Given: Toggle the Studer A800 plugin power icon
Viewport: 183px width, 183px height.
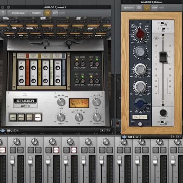Looking at the screenshot, I should 47,13.
